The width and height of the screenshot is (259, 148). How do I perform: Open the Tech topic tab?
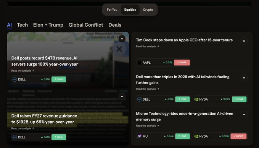tap(23, 25)
